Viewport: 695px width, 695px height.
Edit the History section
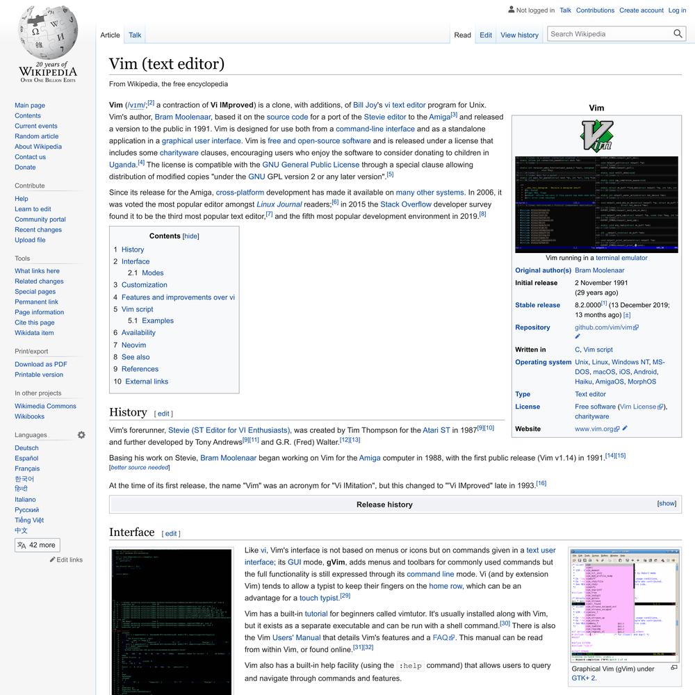(x=163, y=414)
